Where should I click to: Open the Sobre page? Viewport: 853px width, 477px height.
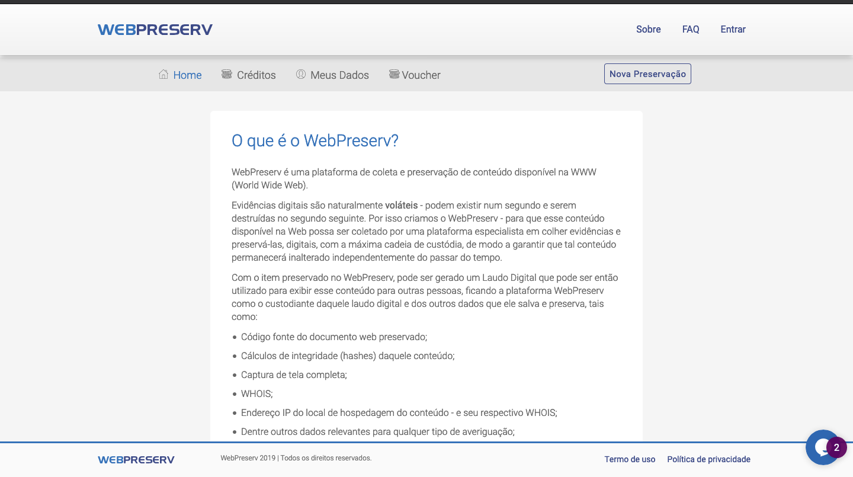coord(649,29)
